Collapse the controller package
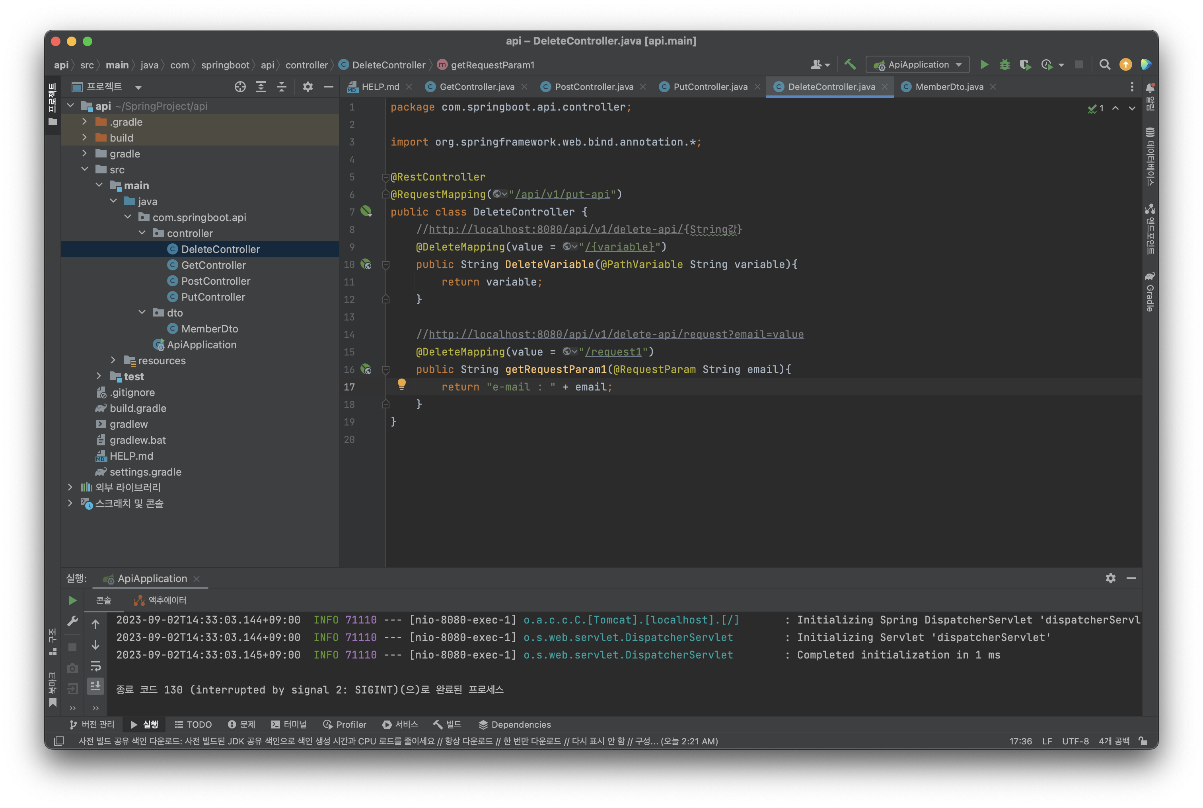 (142, 233)
